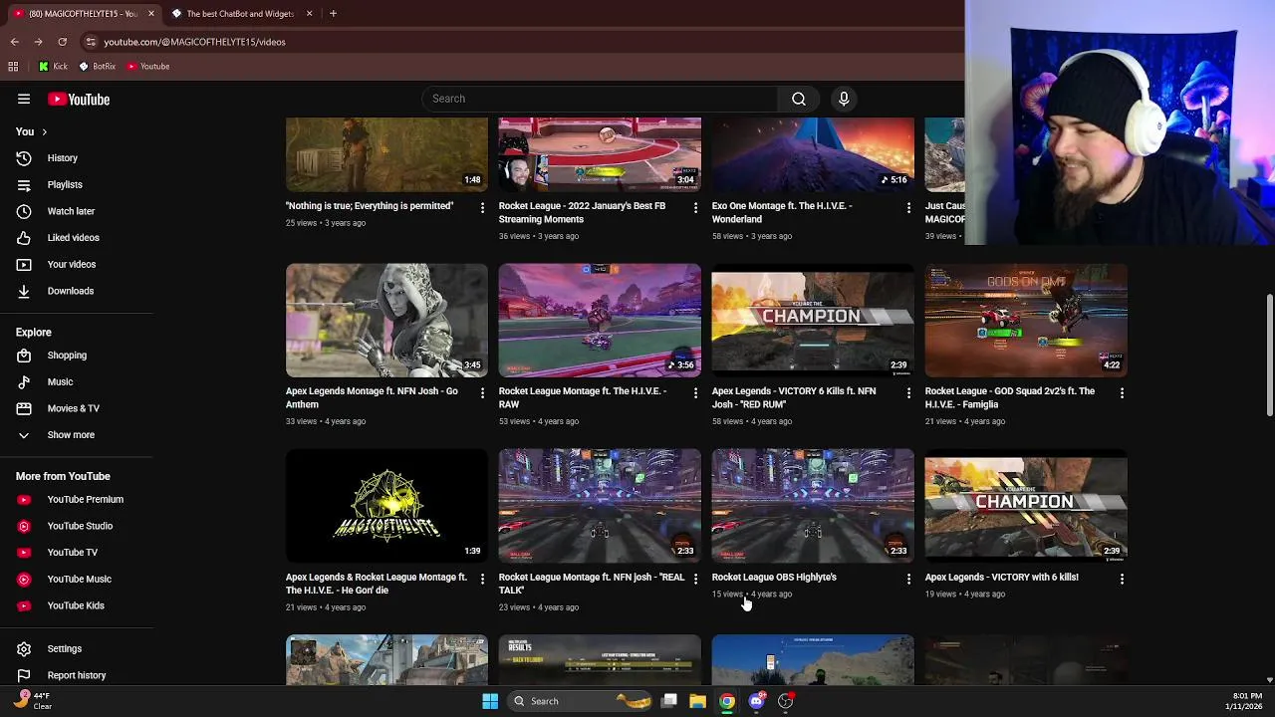The width and height of the screenshot is (1275, 717).
Task: Open a new browser tab
Action: (x=333, y=14)
